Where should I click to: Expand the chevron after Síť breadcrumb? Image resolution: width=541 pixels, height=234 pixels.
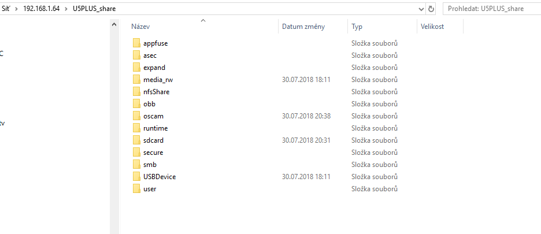[17, 9]
